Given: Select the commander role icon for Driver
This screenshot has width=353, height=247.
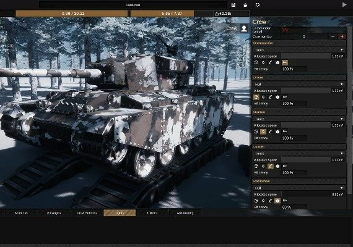Looking at the screenshot, I should click(x=285, y=97).
